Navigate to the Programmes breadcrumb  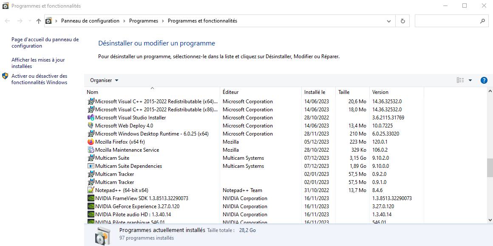pos(144,21)
